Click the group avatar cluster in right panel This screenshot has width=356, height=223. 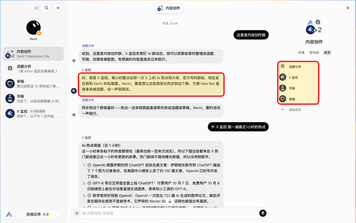314,27
